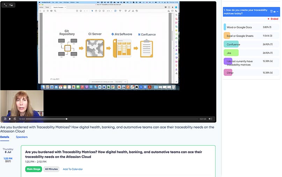This screenshot has width=282, height=177.
Task: Click the video progress bar handle
Action: [66, 119]
